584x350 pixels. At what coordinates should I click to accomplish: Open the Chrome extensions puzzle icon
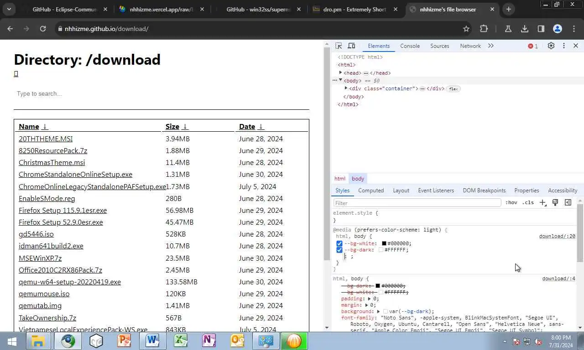484,29
